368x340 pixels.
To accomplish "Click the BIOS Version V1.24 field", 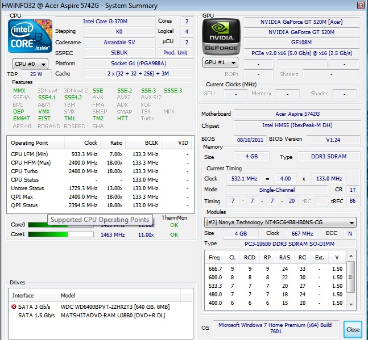I will pos(333,140).
